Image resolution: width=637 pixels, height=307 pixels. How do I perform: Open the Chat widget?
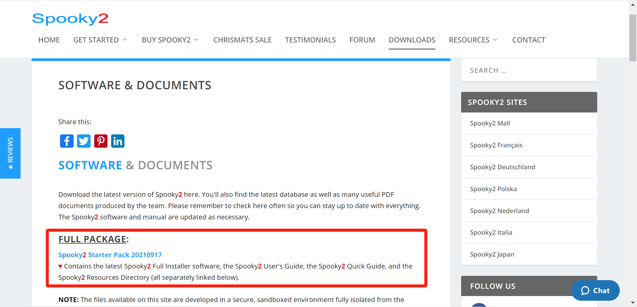click(x=595, y=290)
